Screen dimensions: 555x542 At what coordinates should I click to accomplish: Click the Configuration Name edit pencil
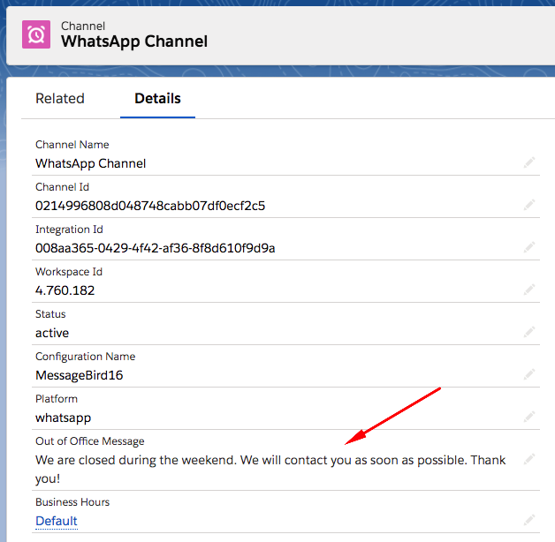[x=528, y=374]
